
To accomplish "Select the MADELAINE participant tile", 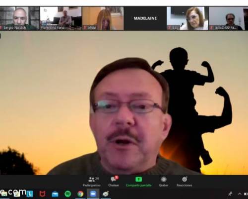I will (x=145, y=18).
